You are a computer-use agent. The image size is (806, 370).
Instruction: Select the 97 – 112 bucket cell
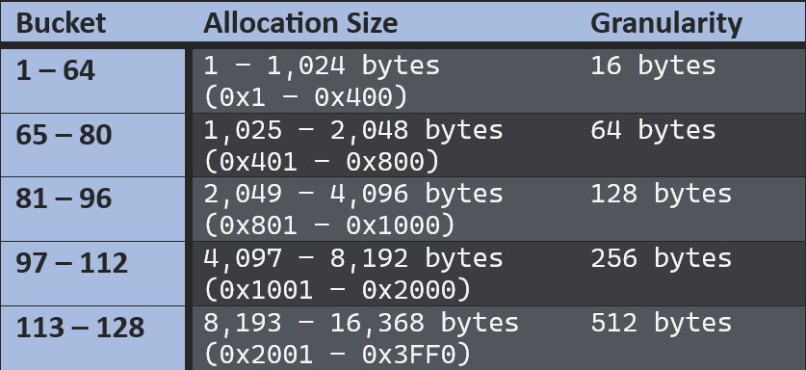coord(92,274)
